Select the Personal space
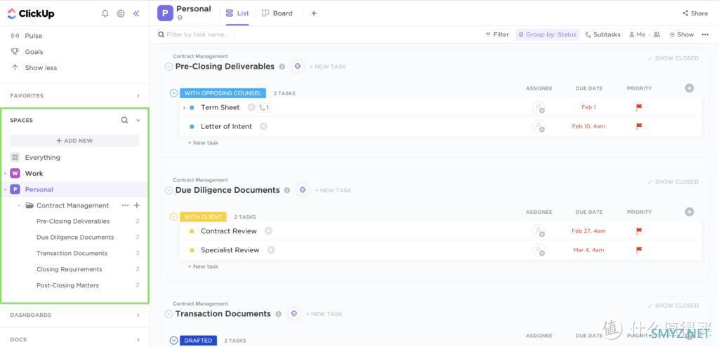Viewport: 719px width, 347px height. point(39,189)
